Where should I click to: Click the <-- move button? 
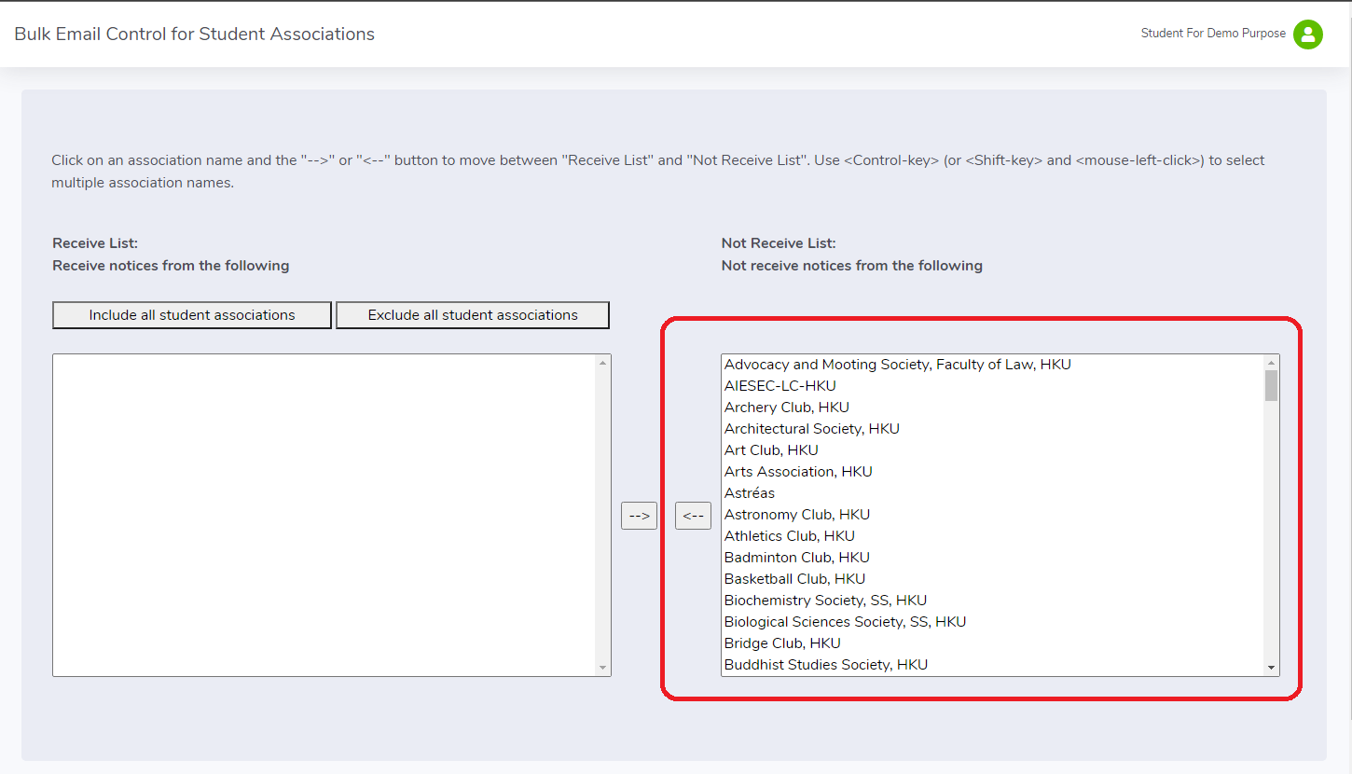click(693, 515)
